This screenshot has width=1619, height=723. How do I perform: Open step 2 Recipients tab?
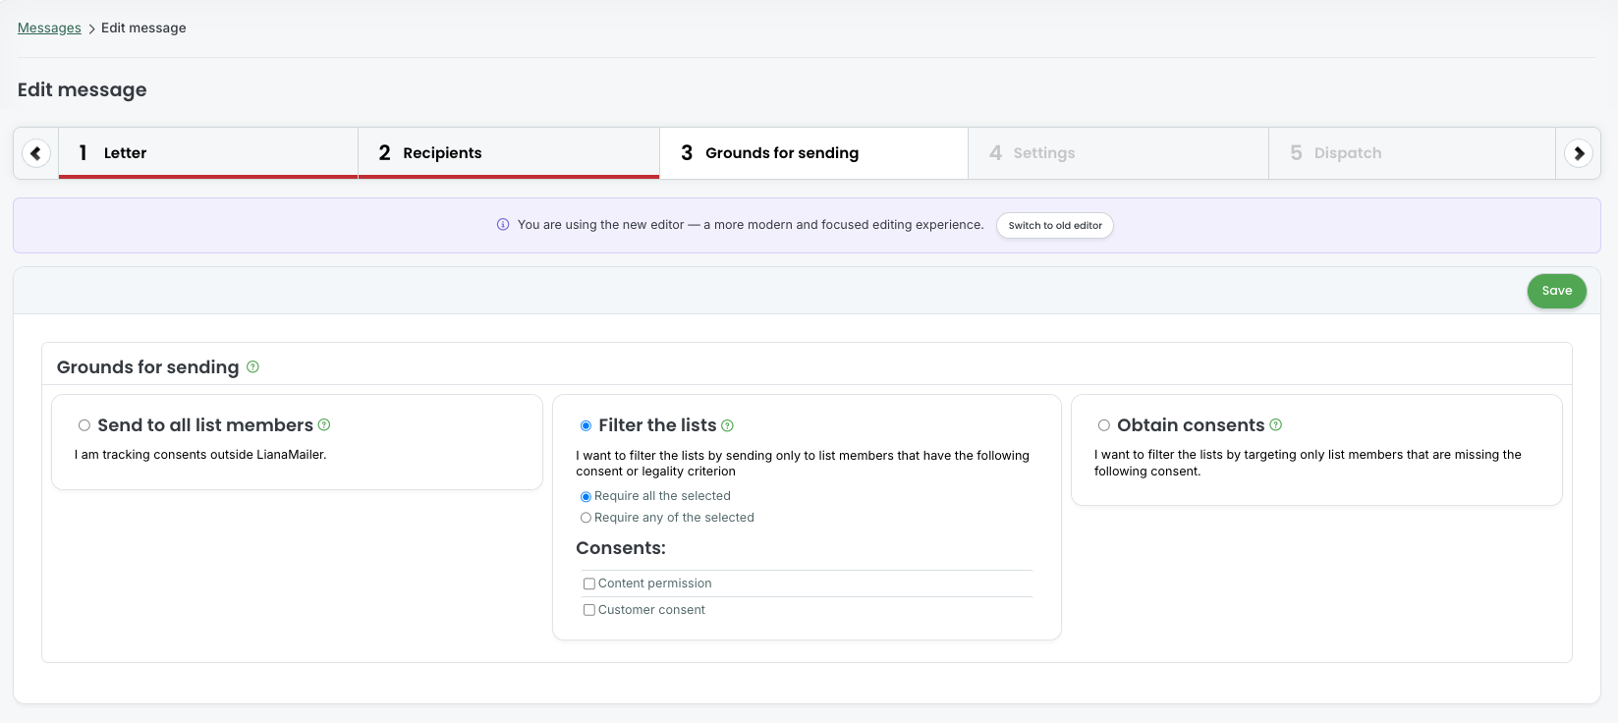pos(509,153)
